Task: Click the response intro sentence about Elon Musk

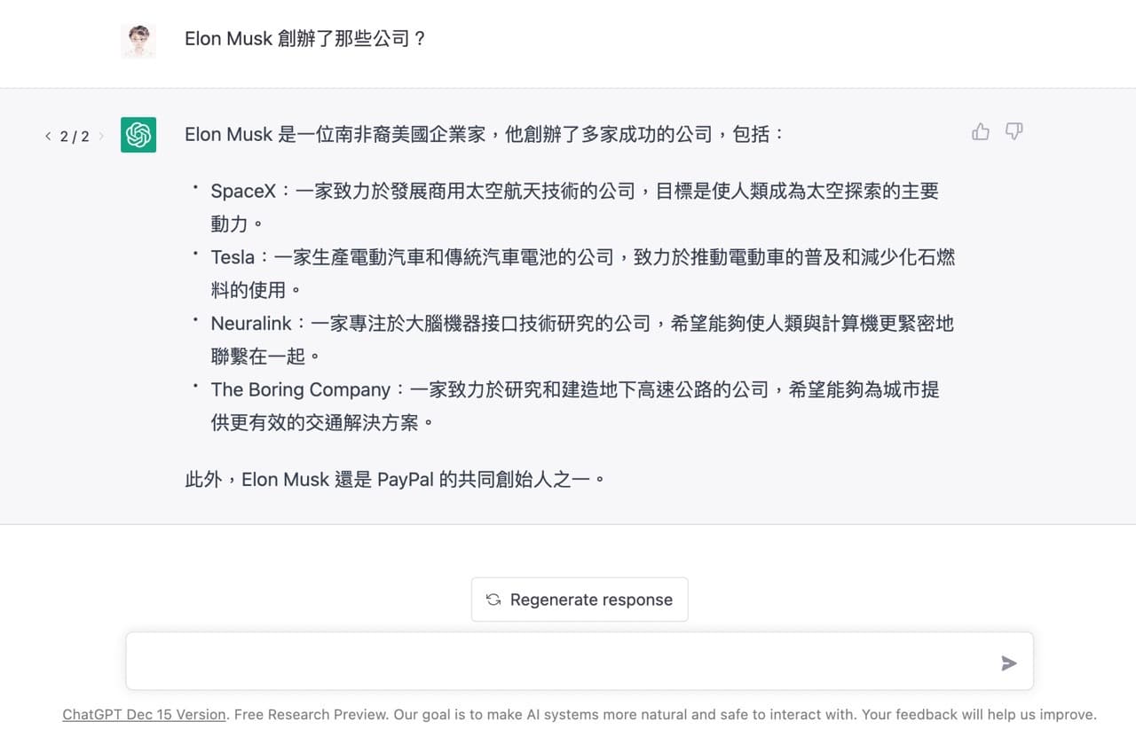Action: (485, 135)
